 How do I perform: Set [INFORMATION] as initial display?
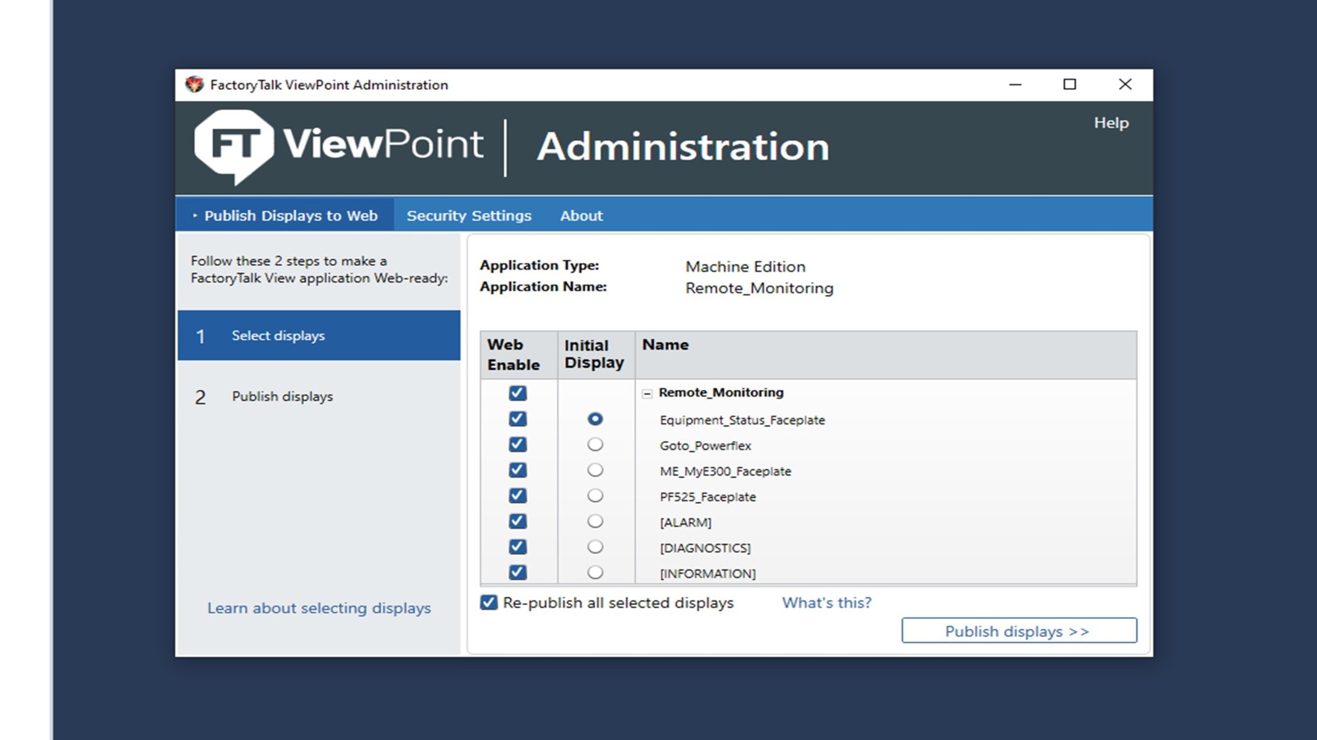[x=595, y=572]
